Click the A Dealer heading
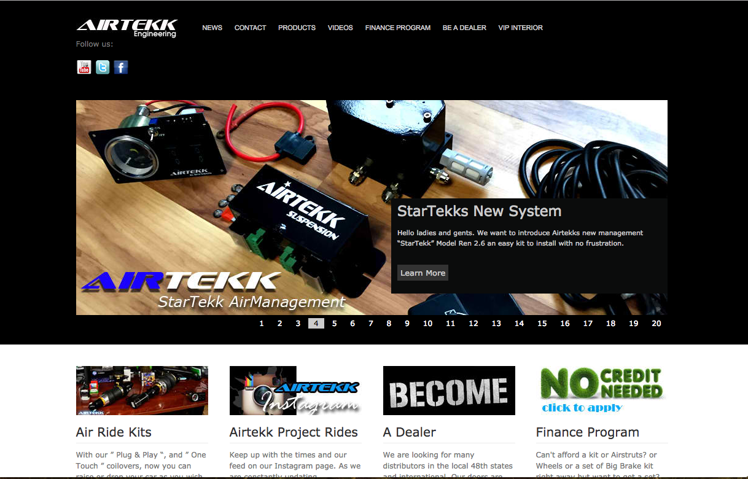 (410, 432)
